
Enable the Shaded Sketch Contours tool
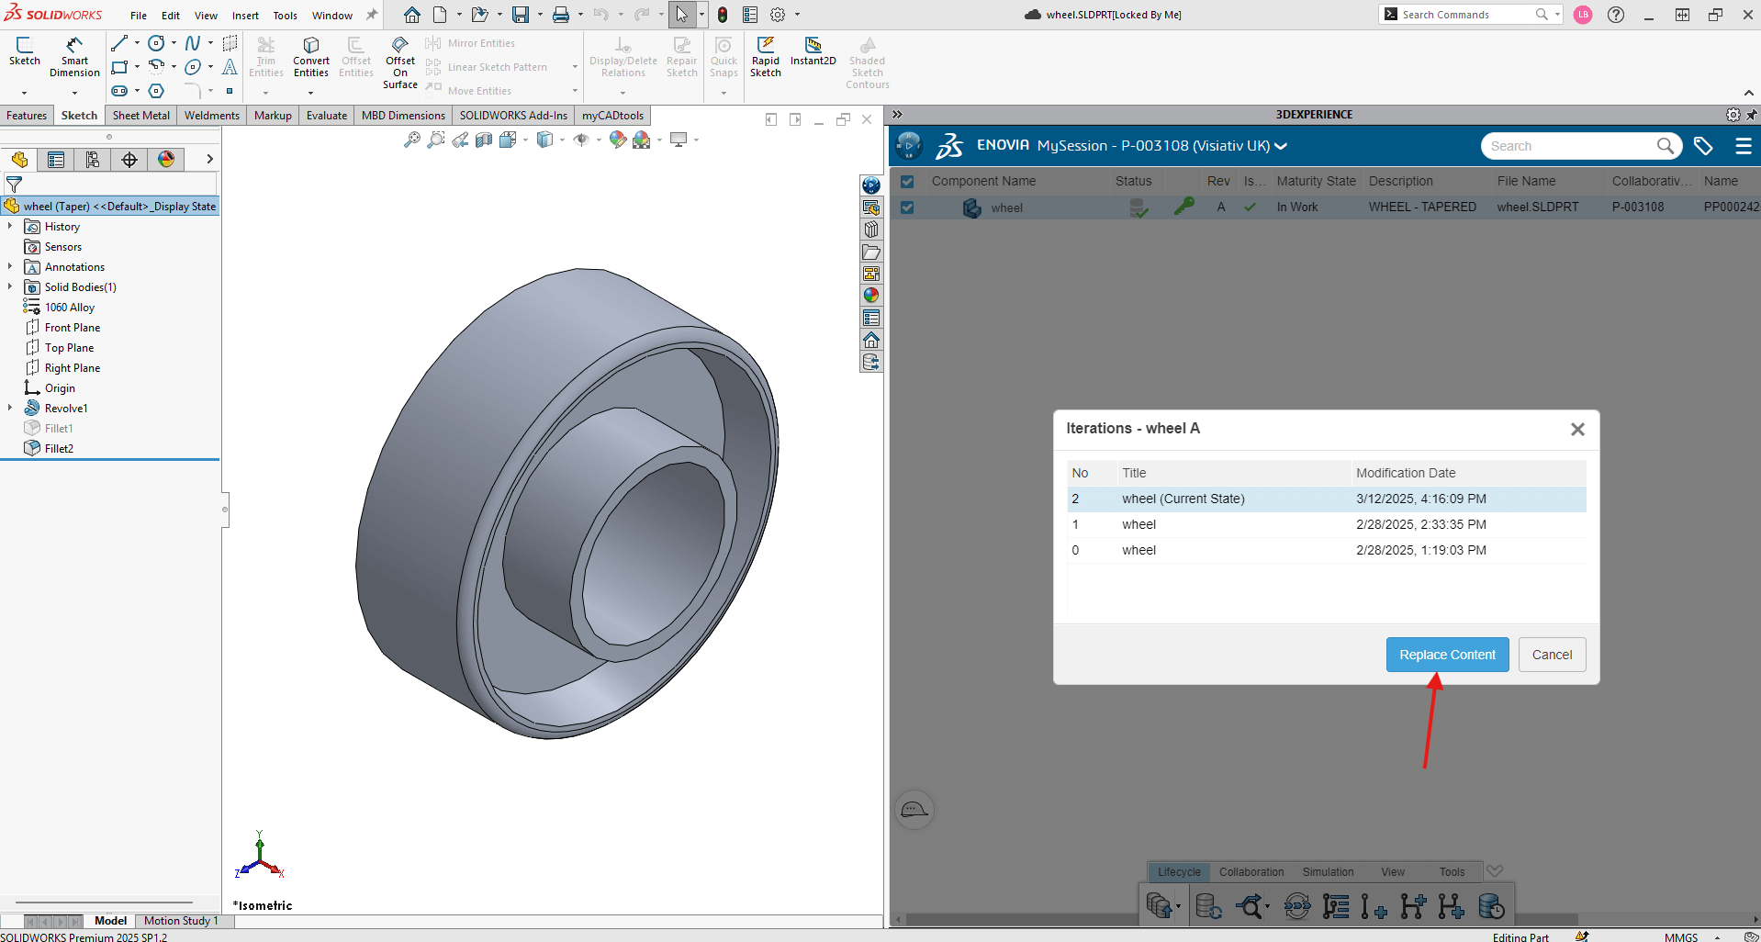(866, 58)
